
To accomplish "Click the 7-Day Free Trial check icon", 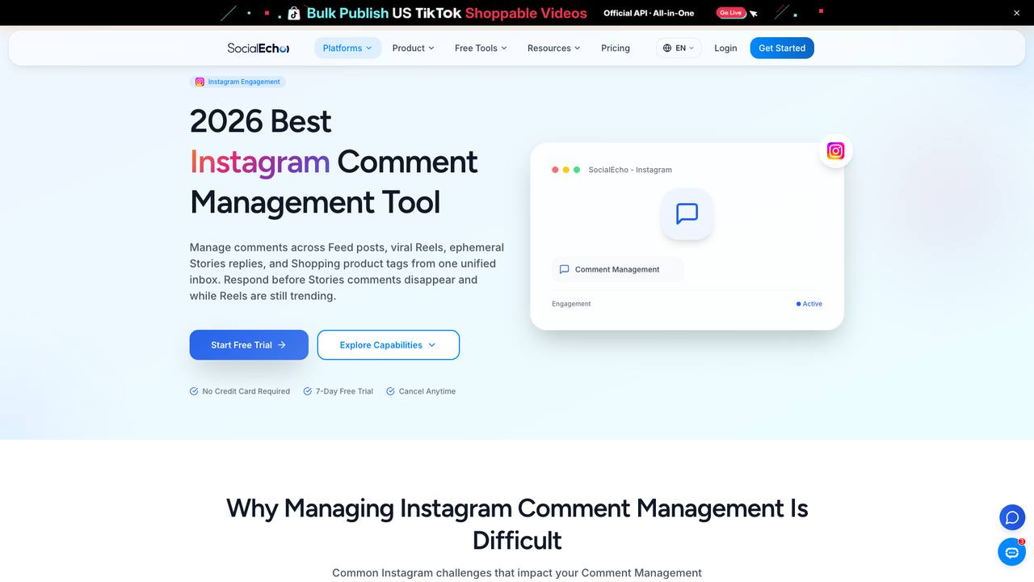I will coord(308,391).
